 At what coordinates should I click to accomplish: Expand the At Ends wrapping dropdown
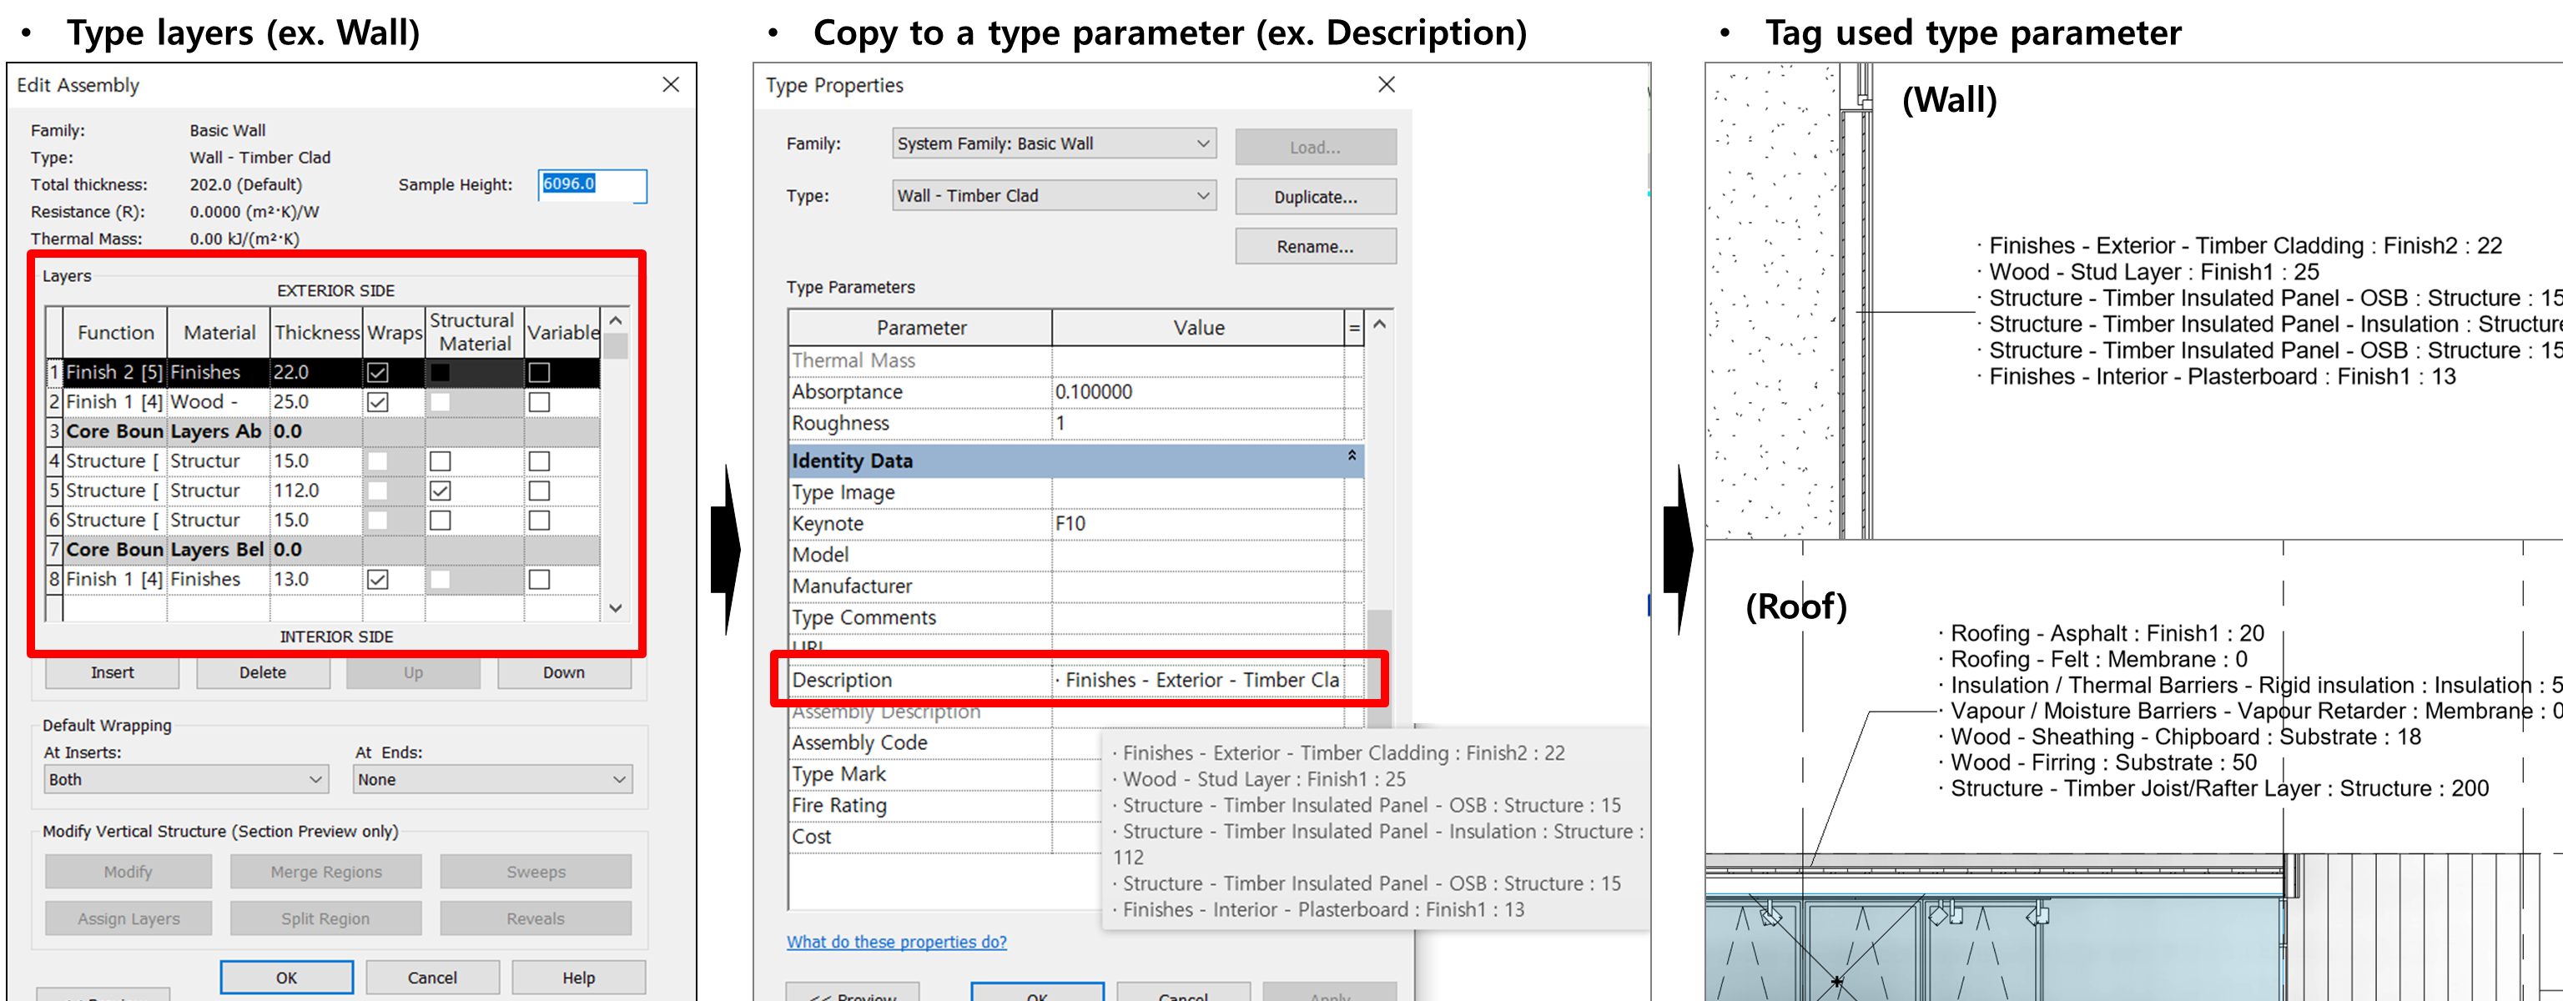pyautogui.click(x=491, y=779)
